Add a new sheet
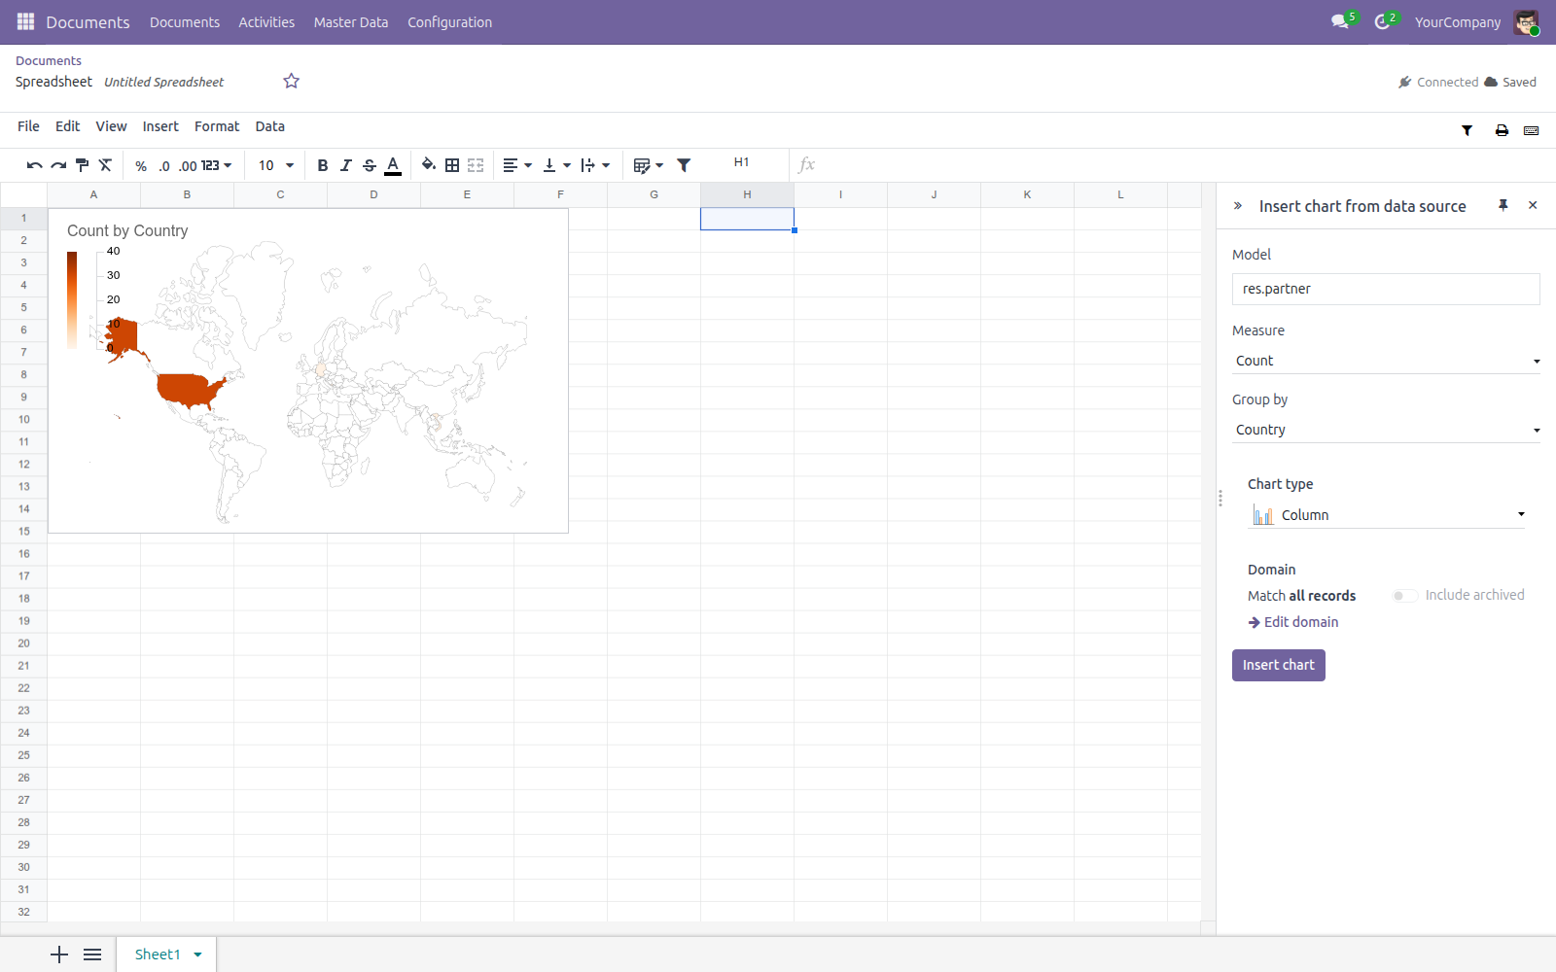Image resolution: width=1556 pixels, height=972 pixels. [x=59, y=955]
